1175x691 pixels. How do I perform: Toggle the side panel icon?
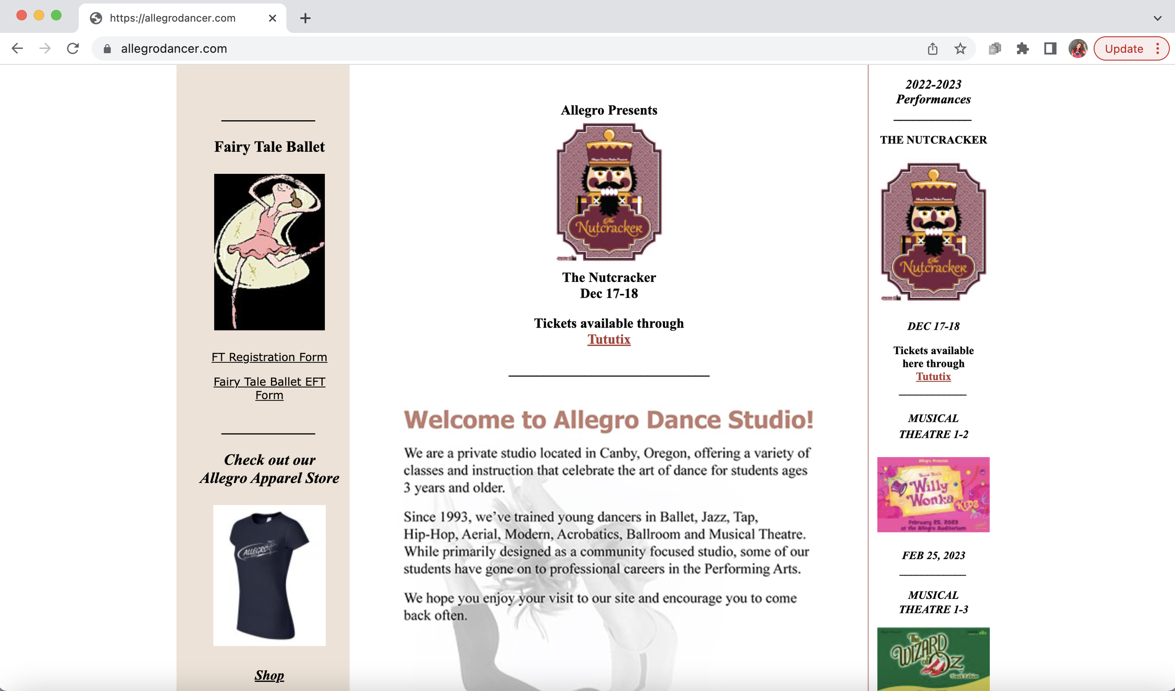[1050, 48]
